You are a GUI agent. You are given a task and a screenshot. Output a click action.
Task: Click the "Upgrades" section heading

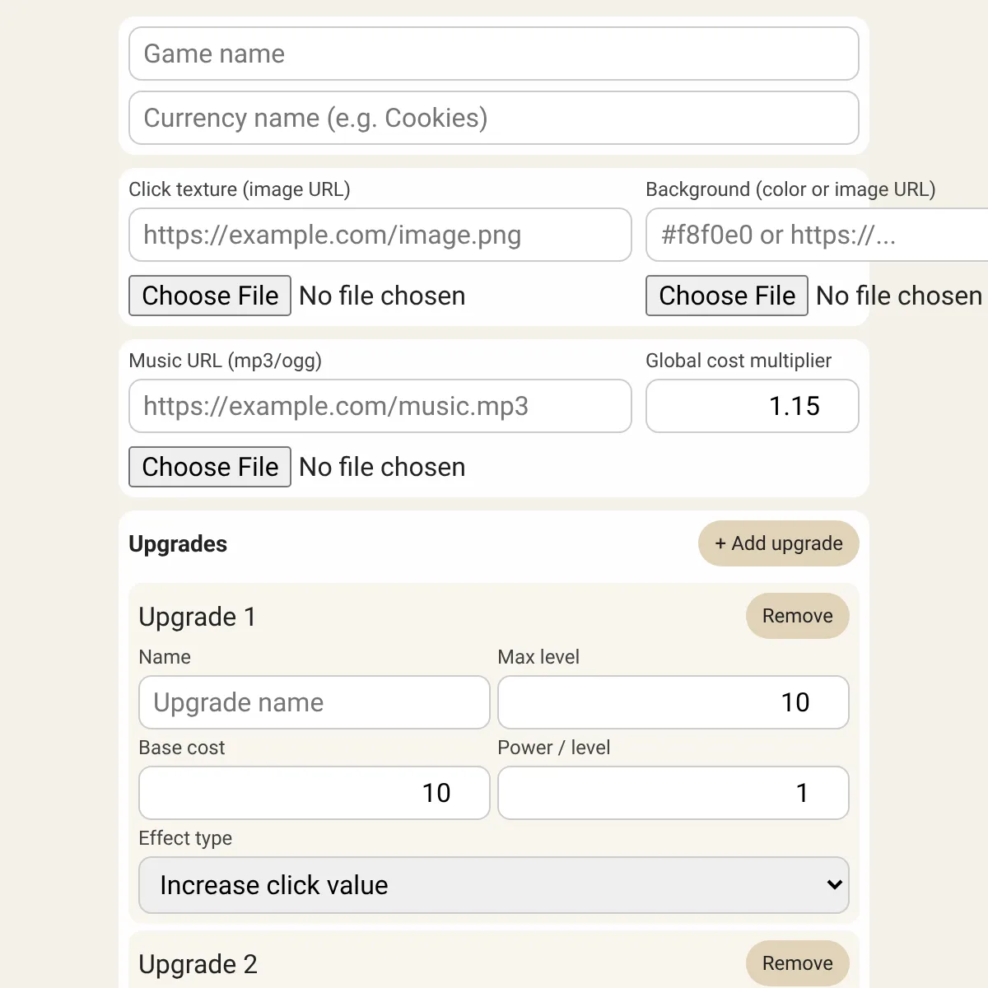pos(178,544)
